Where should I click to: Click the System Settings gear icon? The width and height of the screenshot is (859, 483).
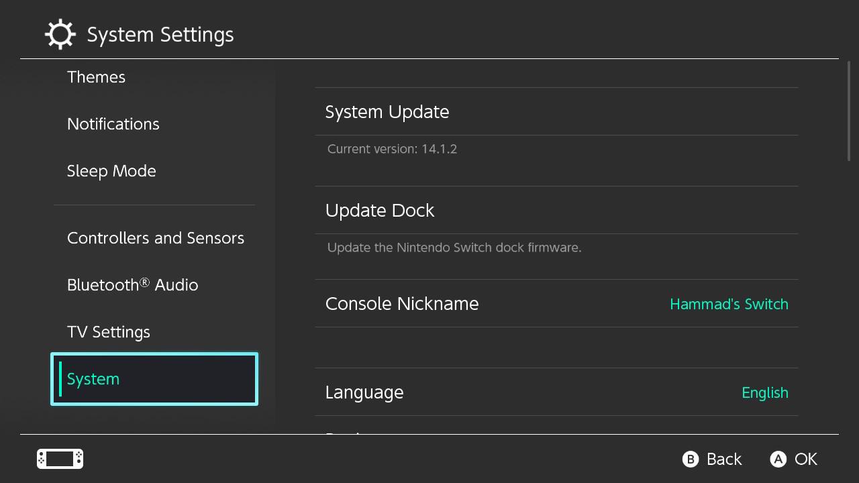[60, 34]
